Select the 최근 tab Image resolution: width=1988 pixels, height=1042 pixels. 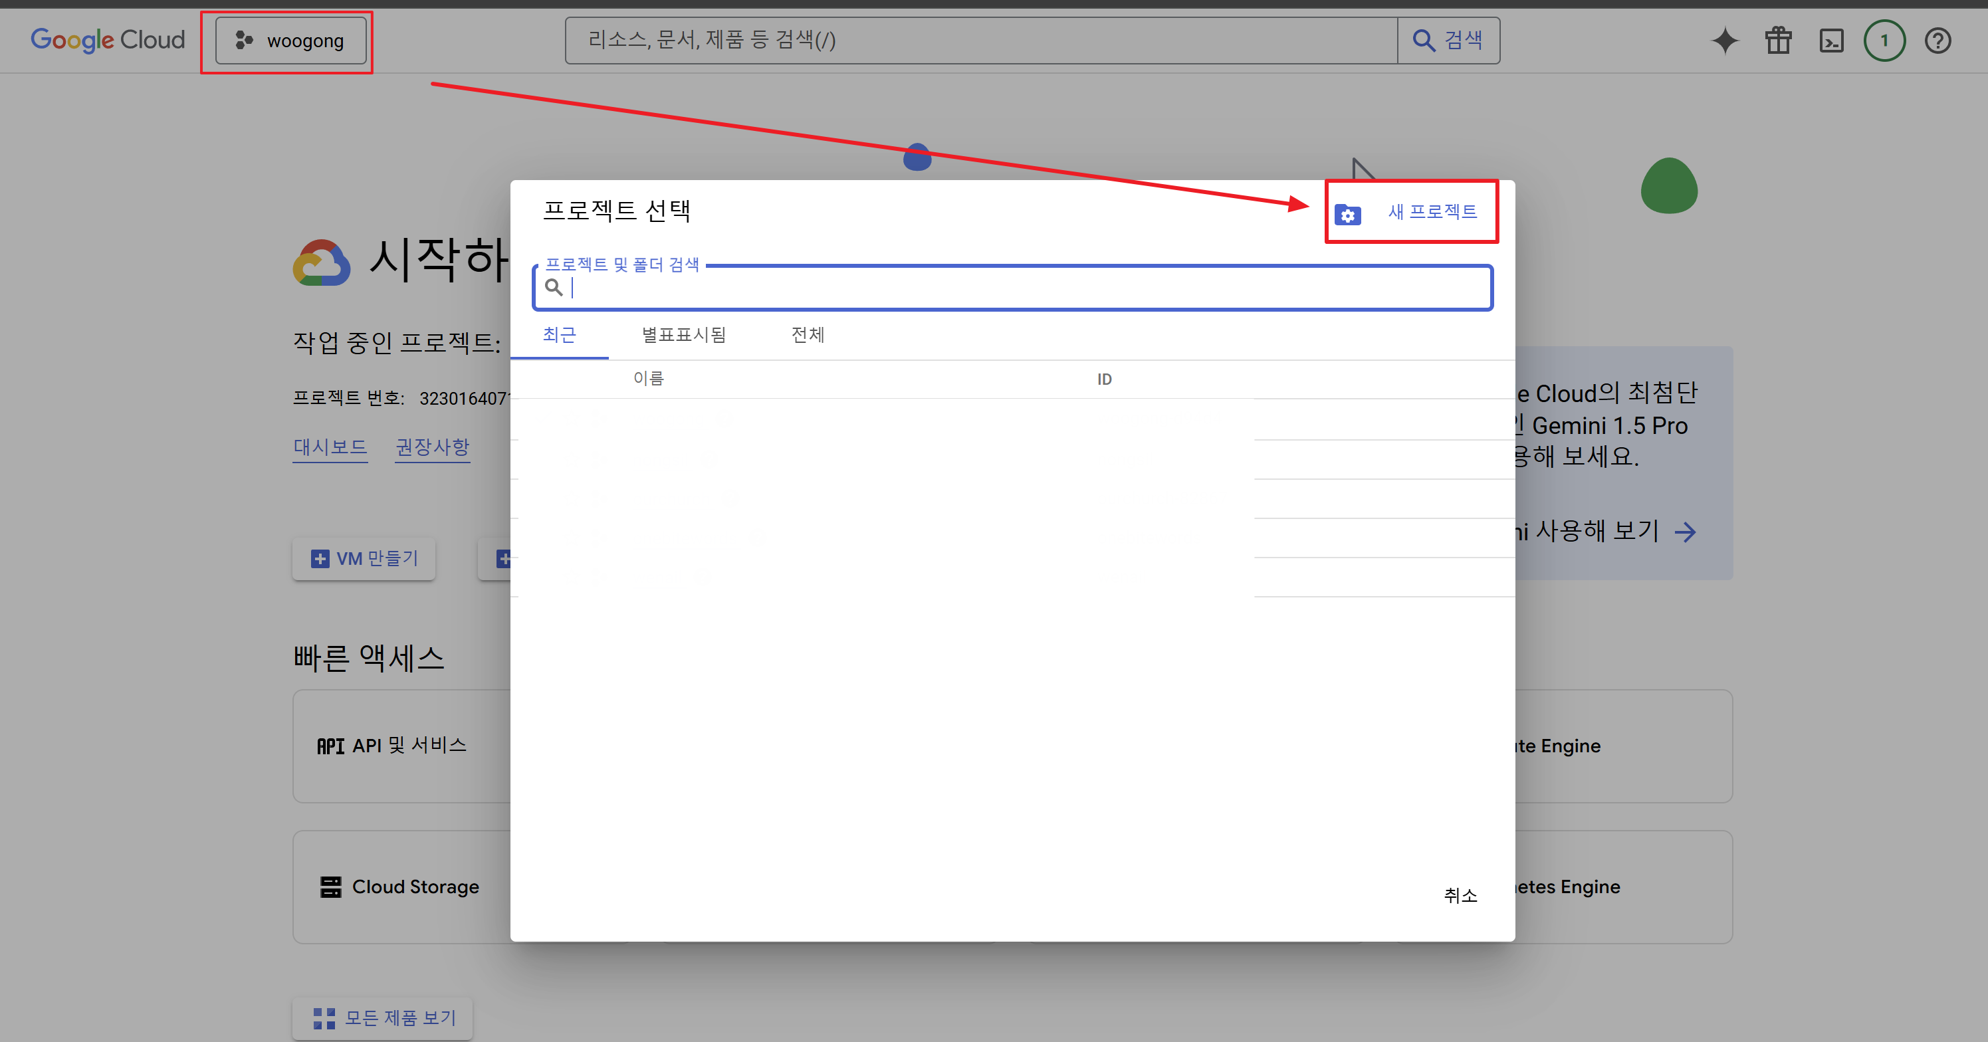pos(559,335)
